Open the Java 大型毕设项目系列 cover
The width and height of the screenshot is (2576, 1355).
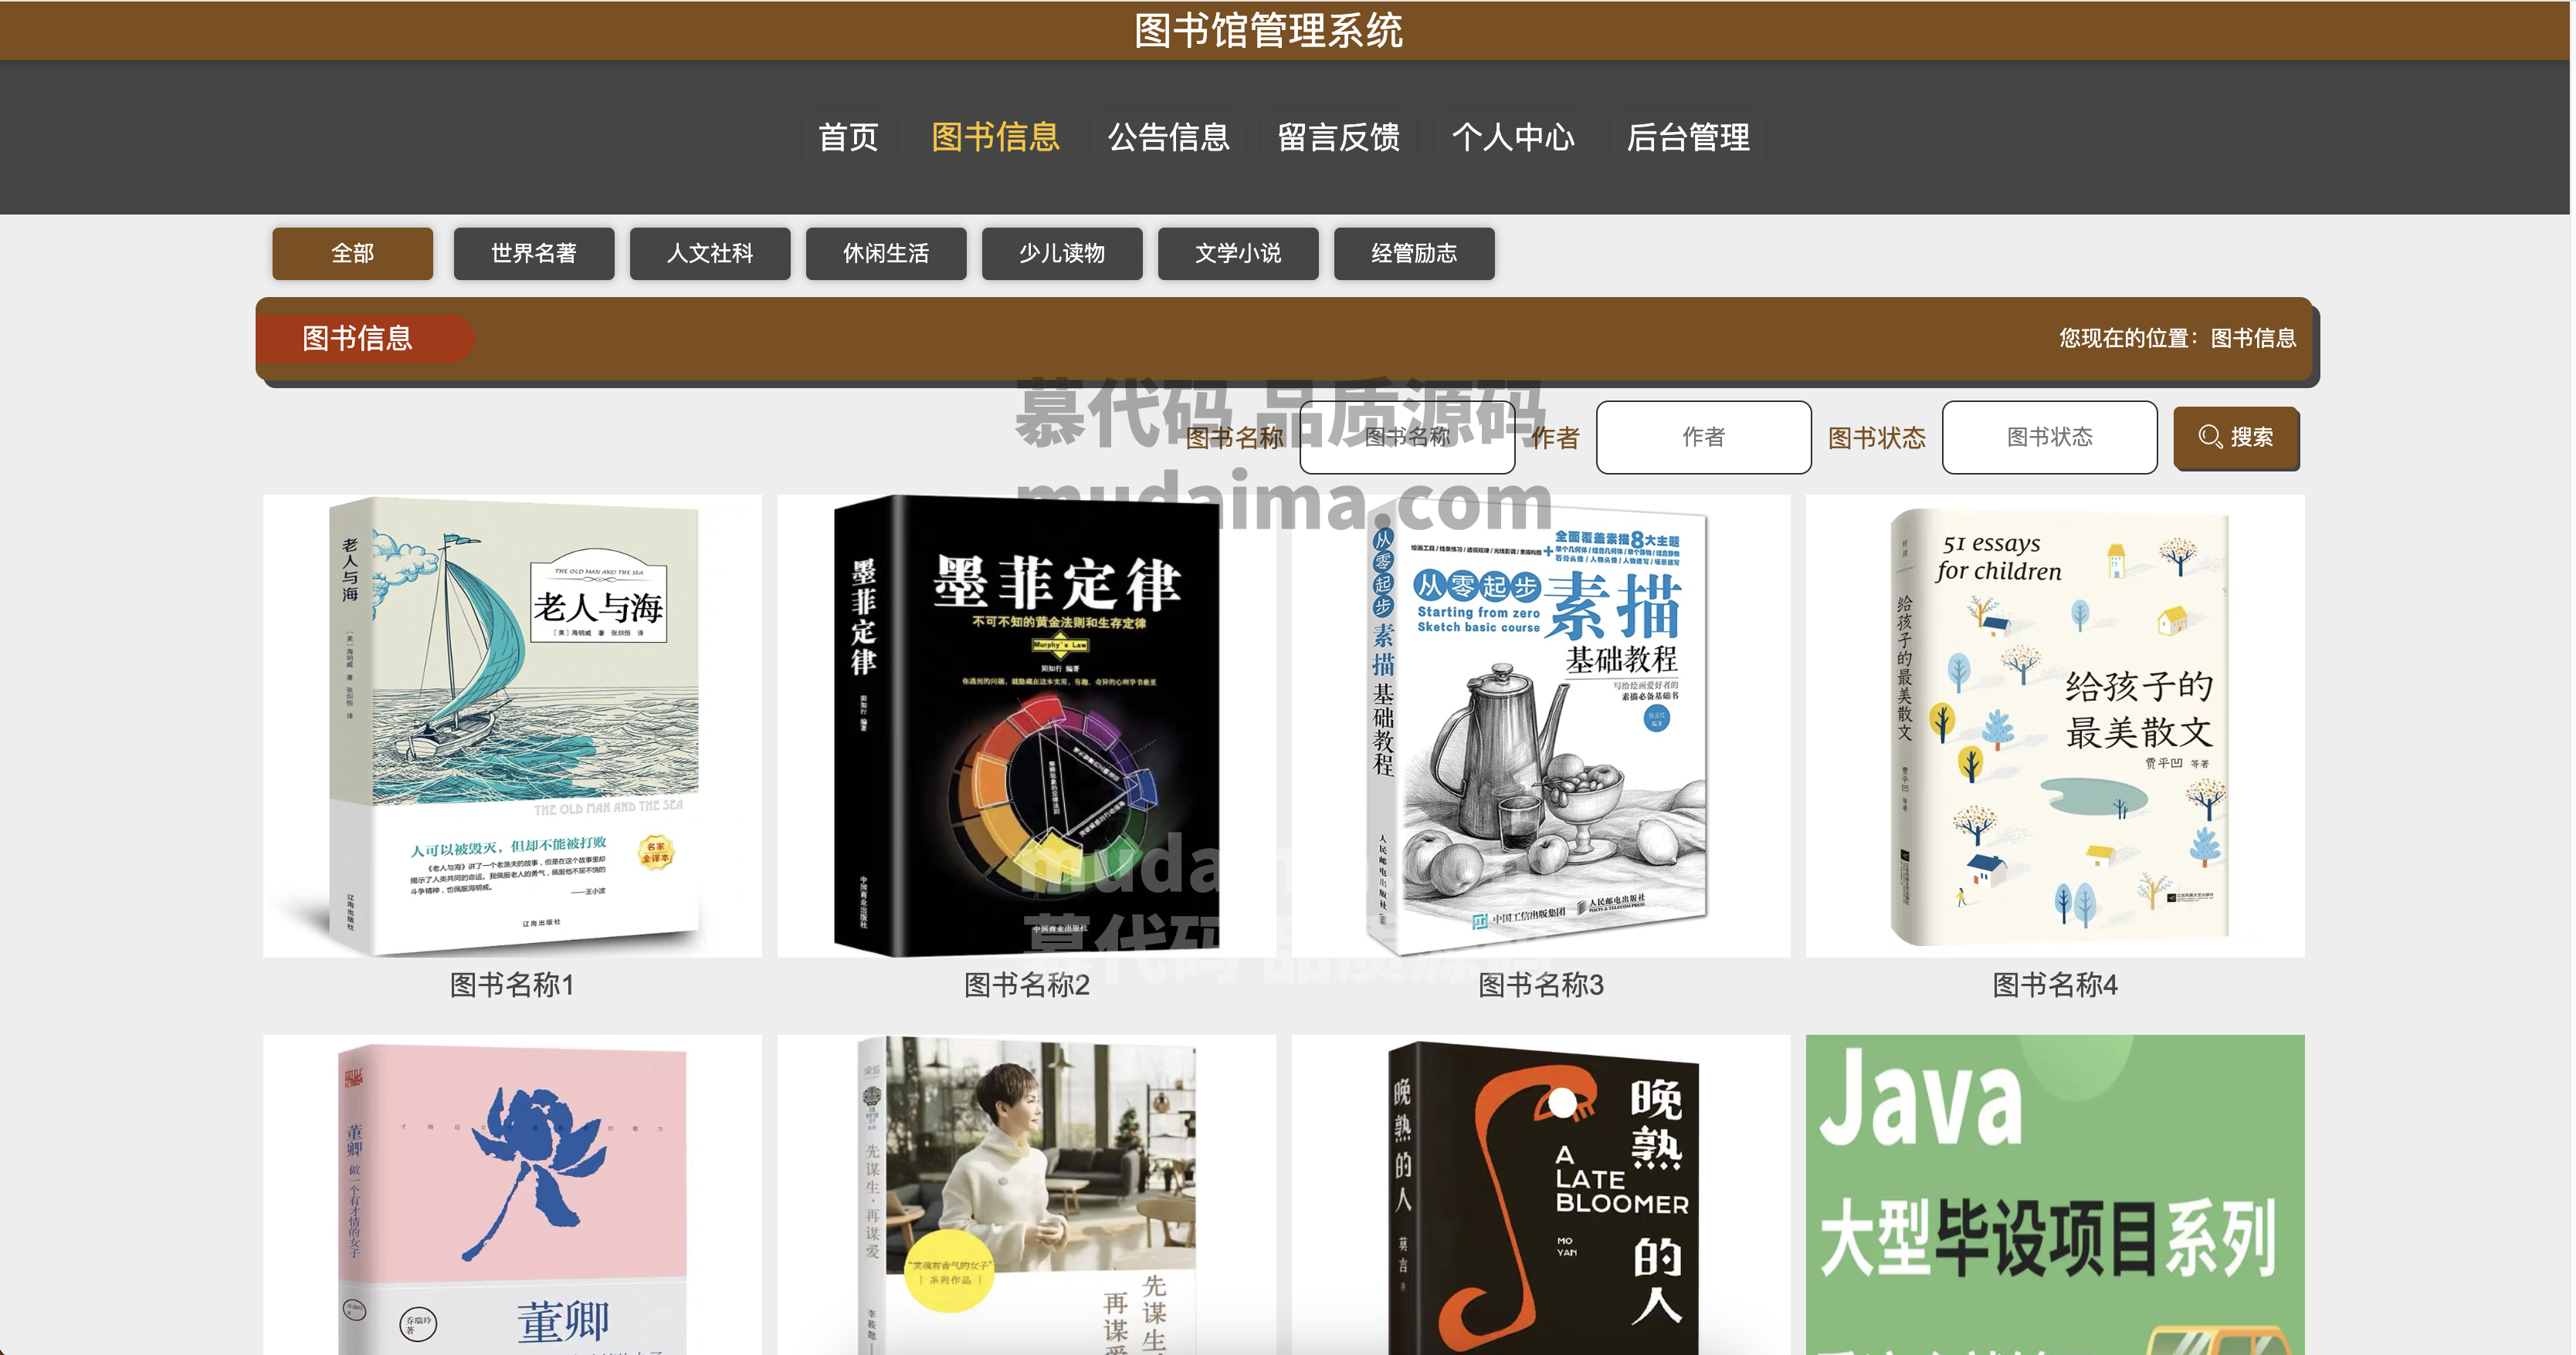click(2055, 1195)
